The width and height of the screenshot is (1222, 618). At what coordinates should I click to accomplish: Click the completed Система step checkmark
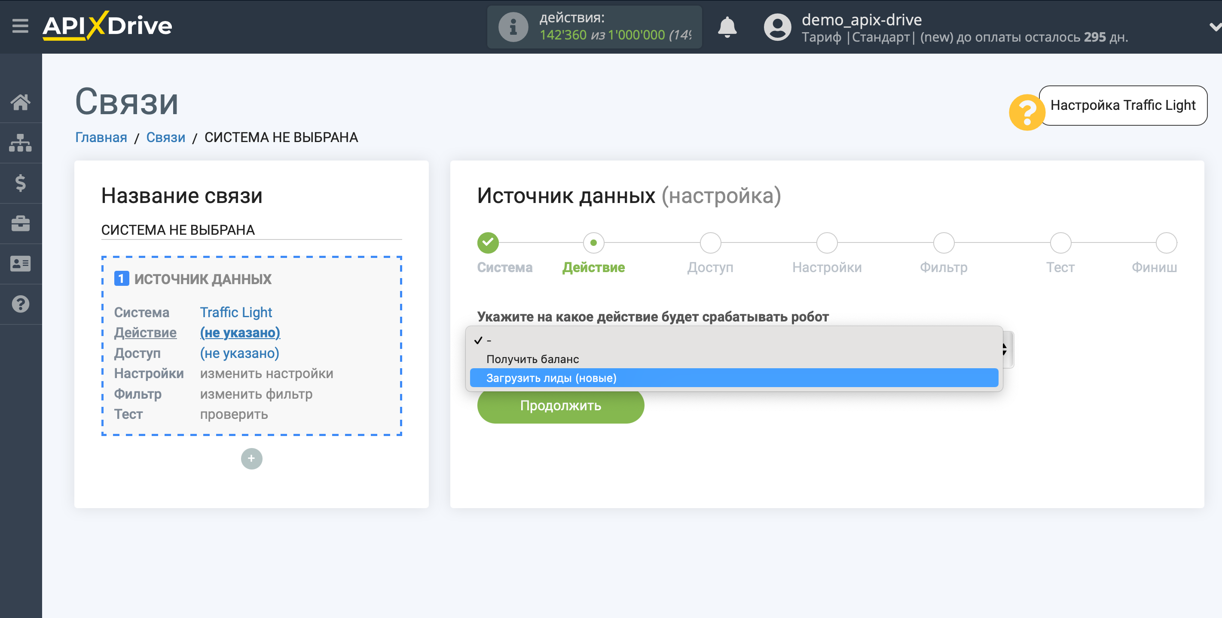click(x=488, y=242)
